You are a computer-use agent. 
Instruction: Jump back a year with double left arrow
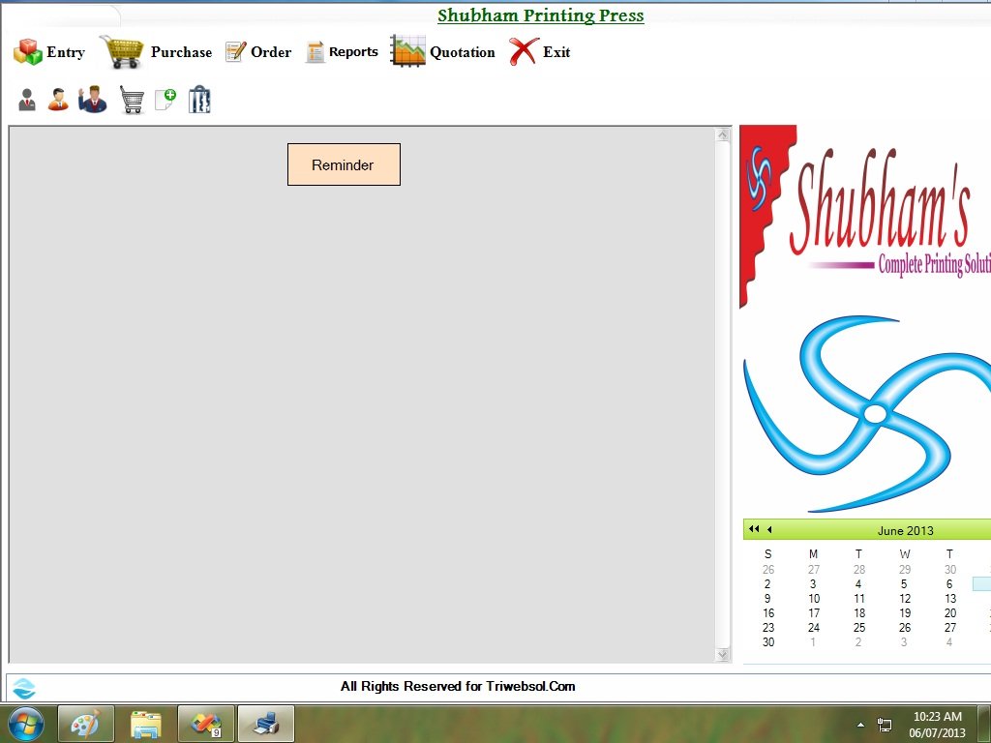click(x=753, y=529)
